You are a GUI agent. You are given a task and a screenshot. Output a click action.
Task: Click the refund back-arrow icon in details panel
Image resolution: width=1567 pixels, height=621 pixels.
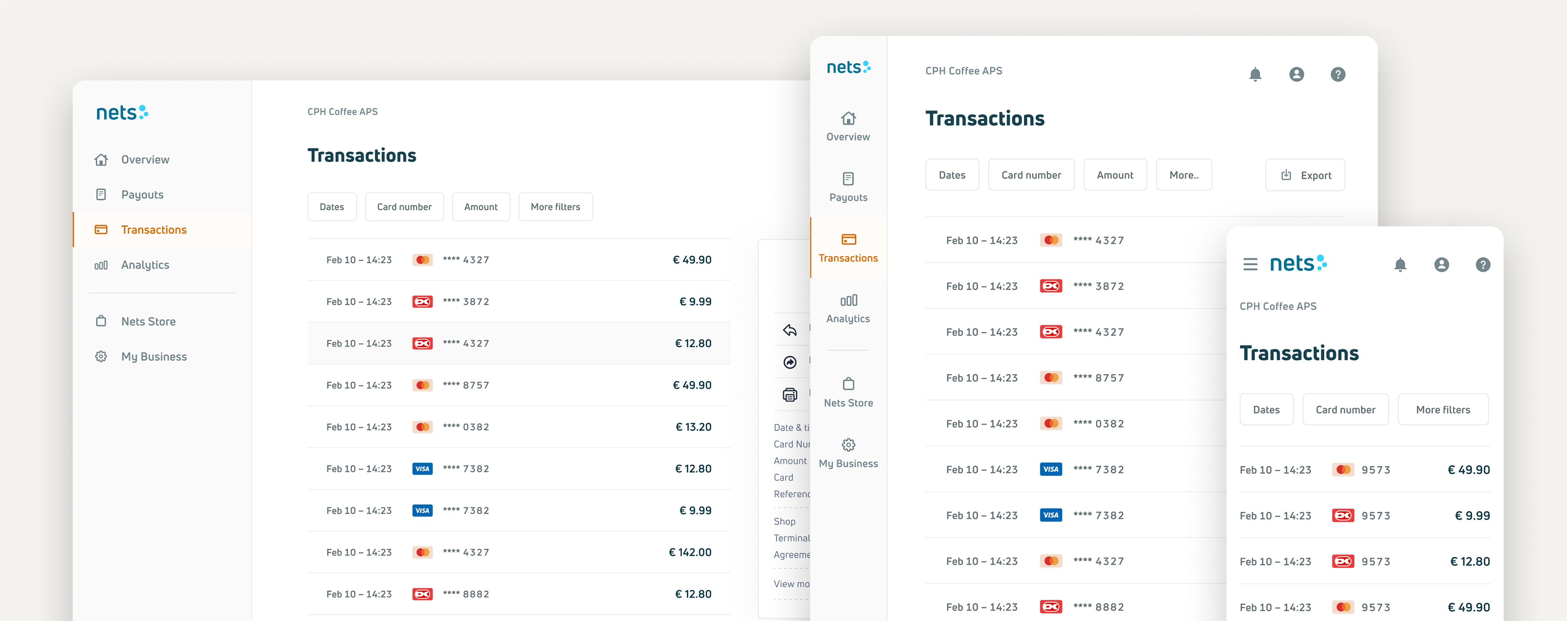coord(790,330)
